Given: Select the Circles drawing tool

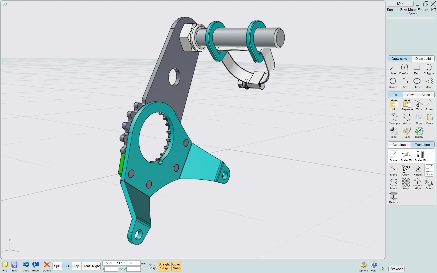Looking at the screenshot, I should tap(393, 83).
